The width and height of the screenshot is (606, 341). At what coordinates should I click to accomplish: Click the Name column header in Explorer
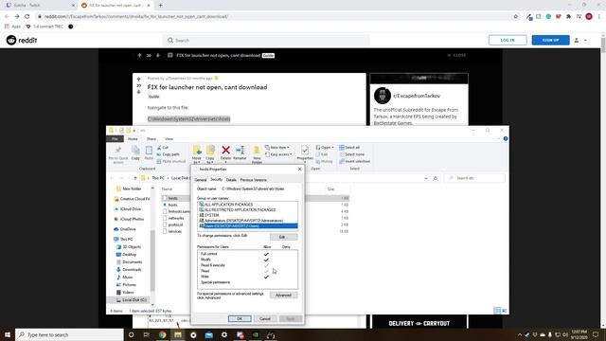[167, 189]
